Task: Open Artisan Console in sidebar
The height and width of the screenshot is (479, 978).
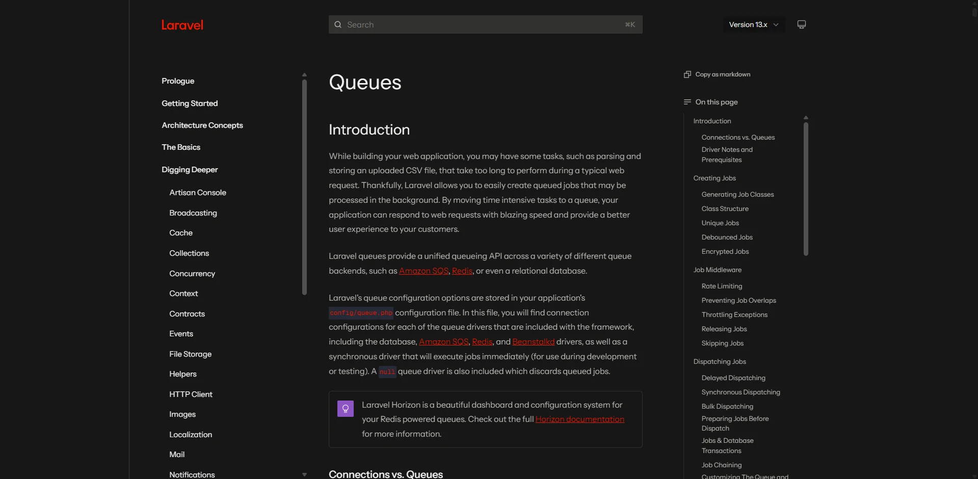Action: 198,193
